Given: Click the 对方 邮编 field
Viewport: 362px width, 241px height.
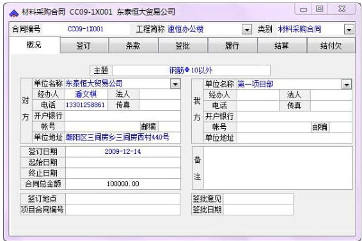Looking at the screenshot, I should click(169, 126).
